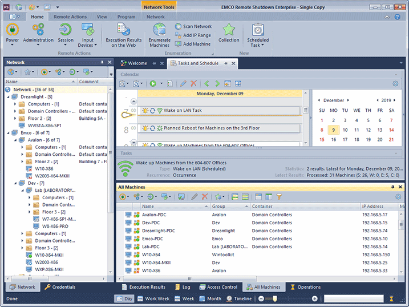The image size is (409, 307).
Task: Switch calendar to Month view
Action: point(209,298)
